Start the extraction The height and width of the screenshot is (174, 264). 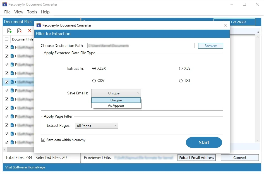[204, 142]
